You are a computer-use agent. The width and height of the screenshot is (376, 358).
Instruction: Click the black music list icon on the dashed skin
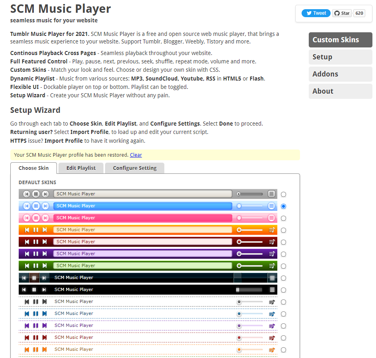point(272,302)
